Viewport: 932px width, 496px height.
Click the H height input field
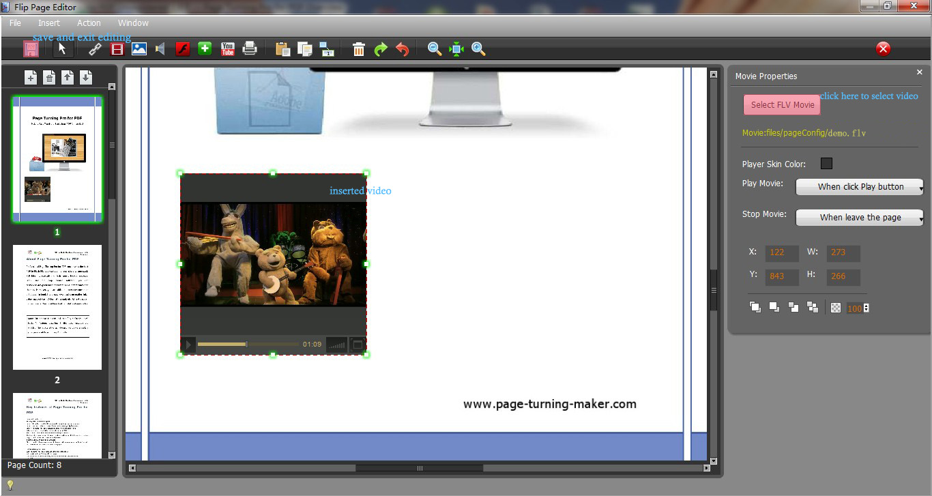[x=843, y=277]
